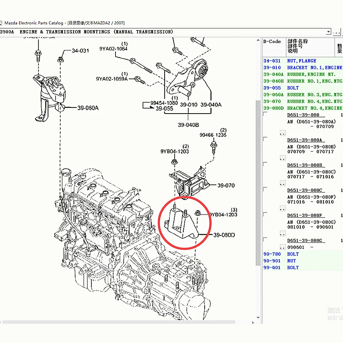
Task: Click the ellipsis button beside section dropdown
Action: click(x=337, y=32)
